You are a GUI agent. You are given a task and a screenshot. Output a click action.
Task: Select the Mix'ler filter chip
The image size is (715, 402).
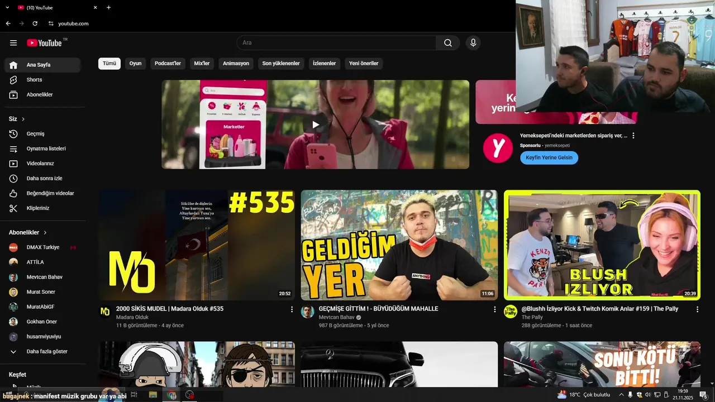point(202,64)
